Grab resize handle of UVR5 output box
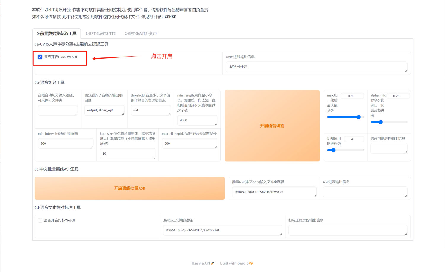This screenshot has width=445, height=272. pos(406,71)
